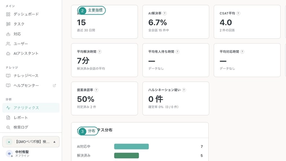This screenshot has width=286, height=161.
Task: Click the 主要指標 step 2 badge
Action: tap(91, 11)
